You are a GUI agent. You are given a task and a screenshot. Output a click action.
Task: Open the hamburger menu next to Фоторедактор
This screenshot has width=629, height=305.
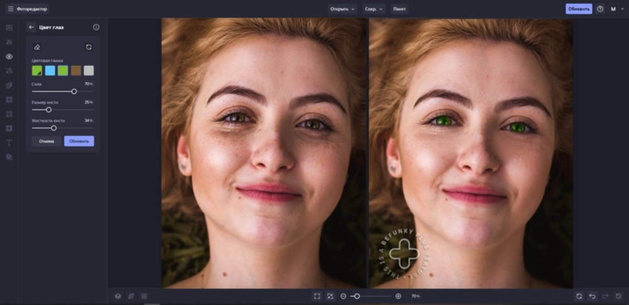pos(11,9)
